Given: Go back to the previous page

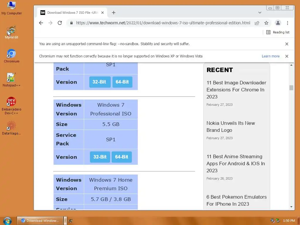Looking at the screenshot, I should [41, 23].
